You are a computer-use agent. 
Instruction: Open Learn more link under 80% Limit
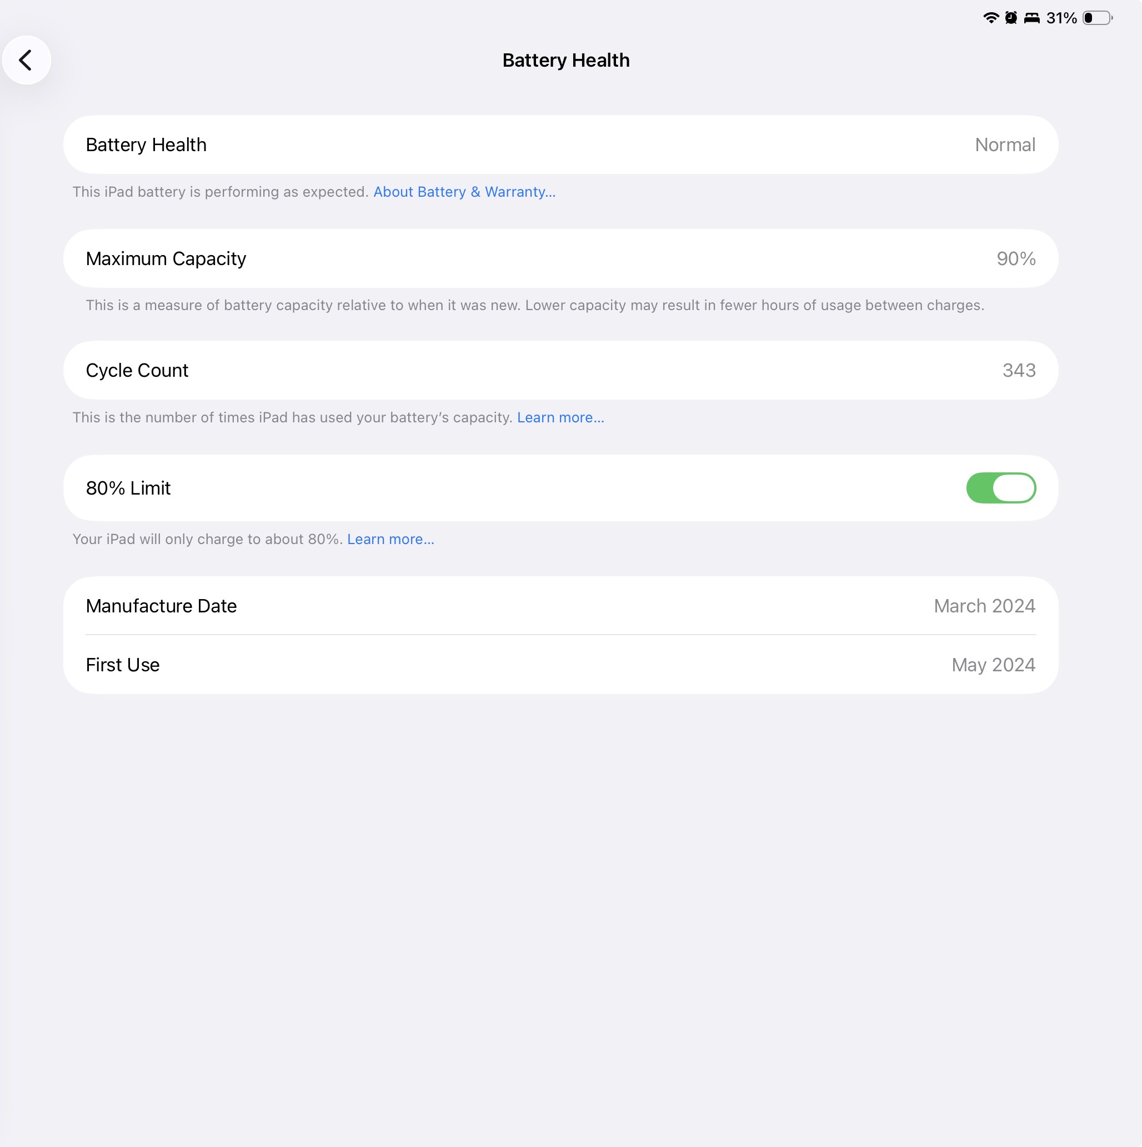[x=390, y=539]
